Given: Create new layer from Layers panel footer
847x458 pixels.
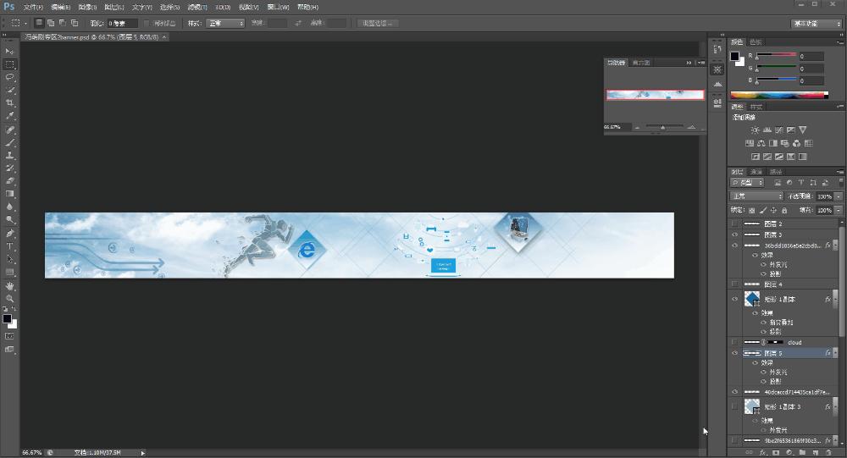Looking at the screenshot, I should [x=815, y=453].
